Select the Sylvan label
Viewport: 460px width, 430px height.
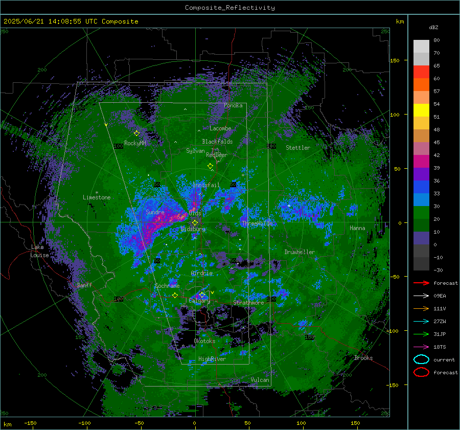pos(195,151)
